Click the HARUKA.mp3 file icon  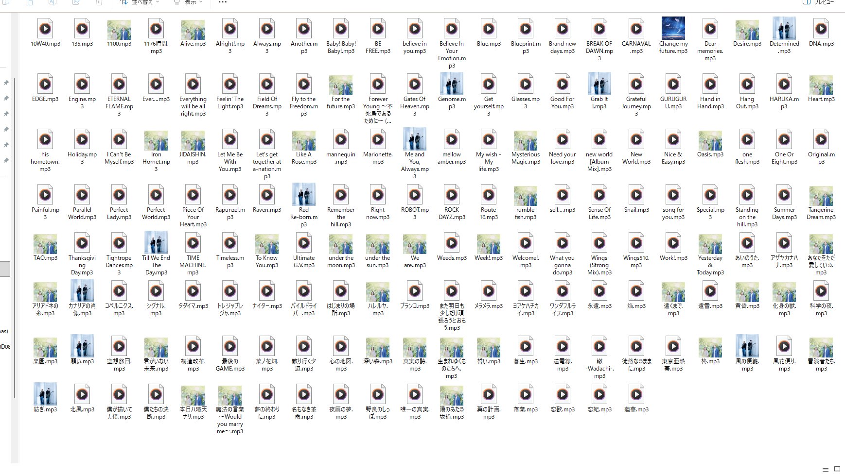784,84
